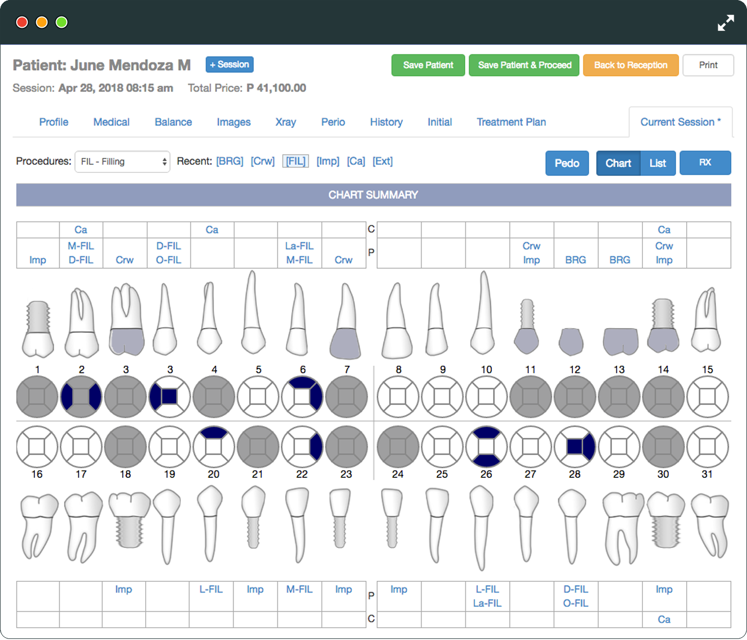Toggle the Chart view button
Image resolution: width=747 pixels, height=640 pixels.
pyautogui.click(x=618, y=163)
